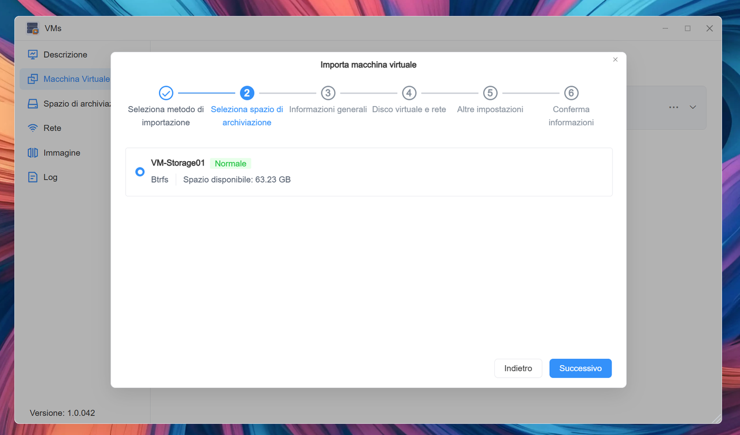Click the Seleziona metodo di importazione label

pyautogui.click(x=166, y=116)
